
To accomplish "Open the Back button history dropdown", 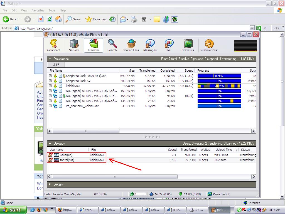I will tap(20, 19).
